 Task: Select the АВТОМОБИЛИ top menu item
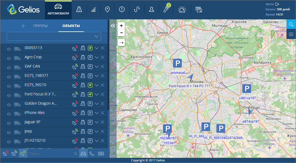click(58, 10)
